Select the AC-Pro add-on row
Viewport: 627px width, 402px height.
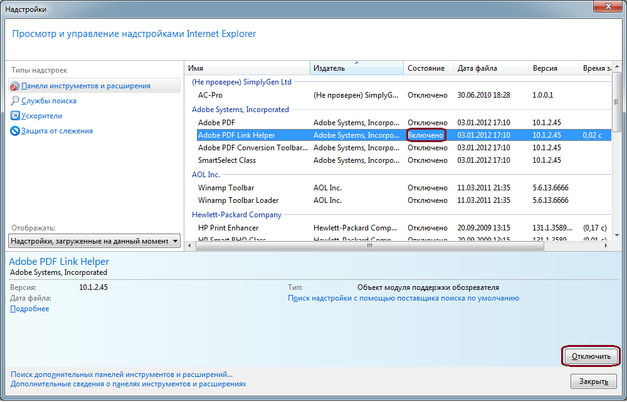[x=211, y=95]
